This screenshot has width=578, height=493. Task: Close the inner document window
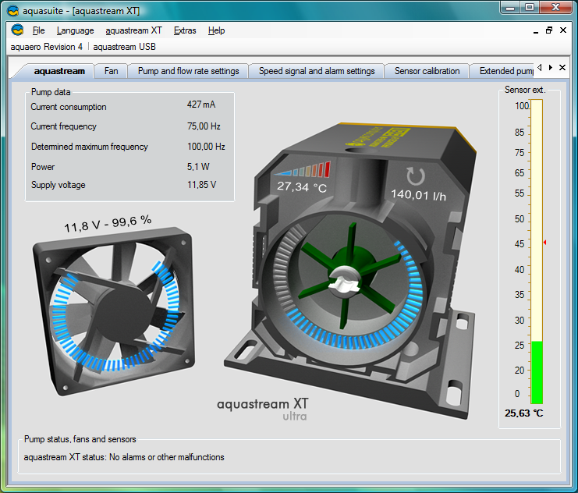[x=563, y=30]
